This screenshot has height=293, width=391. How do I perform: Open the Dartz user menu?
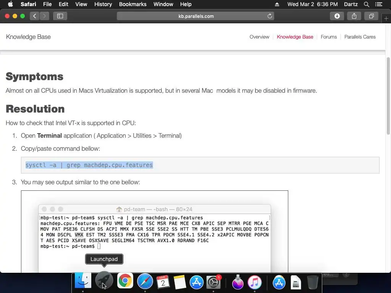coord(351,4)
